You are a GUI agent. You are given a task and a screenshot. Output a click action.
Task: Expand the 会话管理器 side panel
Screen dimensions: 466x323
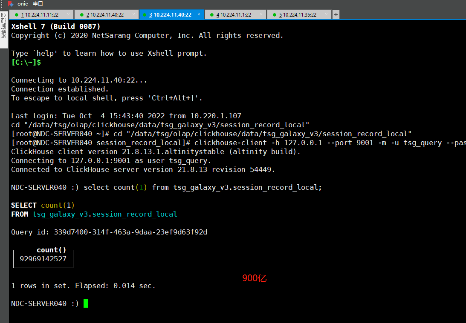(3, 25)
